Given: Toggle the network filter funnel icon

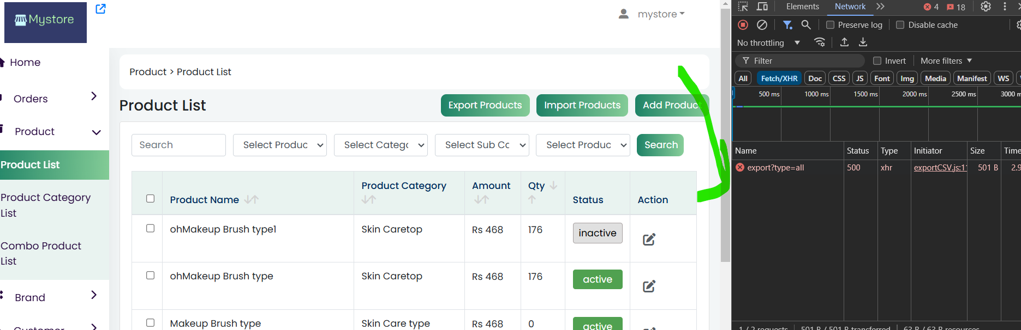Looking at the screenshot, I should pos(787,25).
